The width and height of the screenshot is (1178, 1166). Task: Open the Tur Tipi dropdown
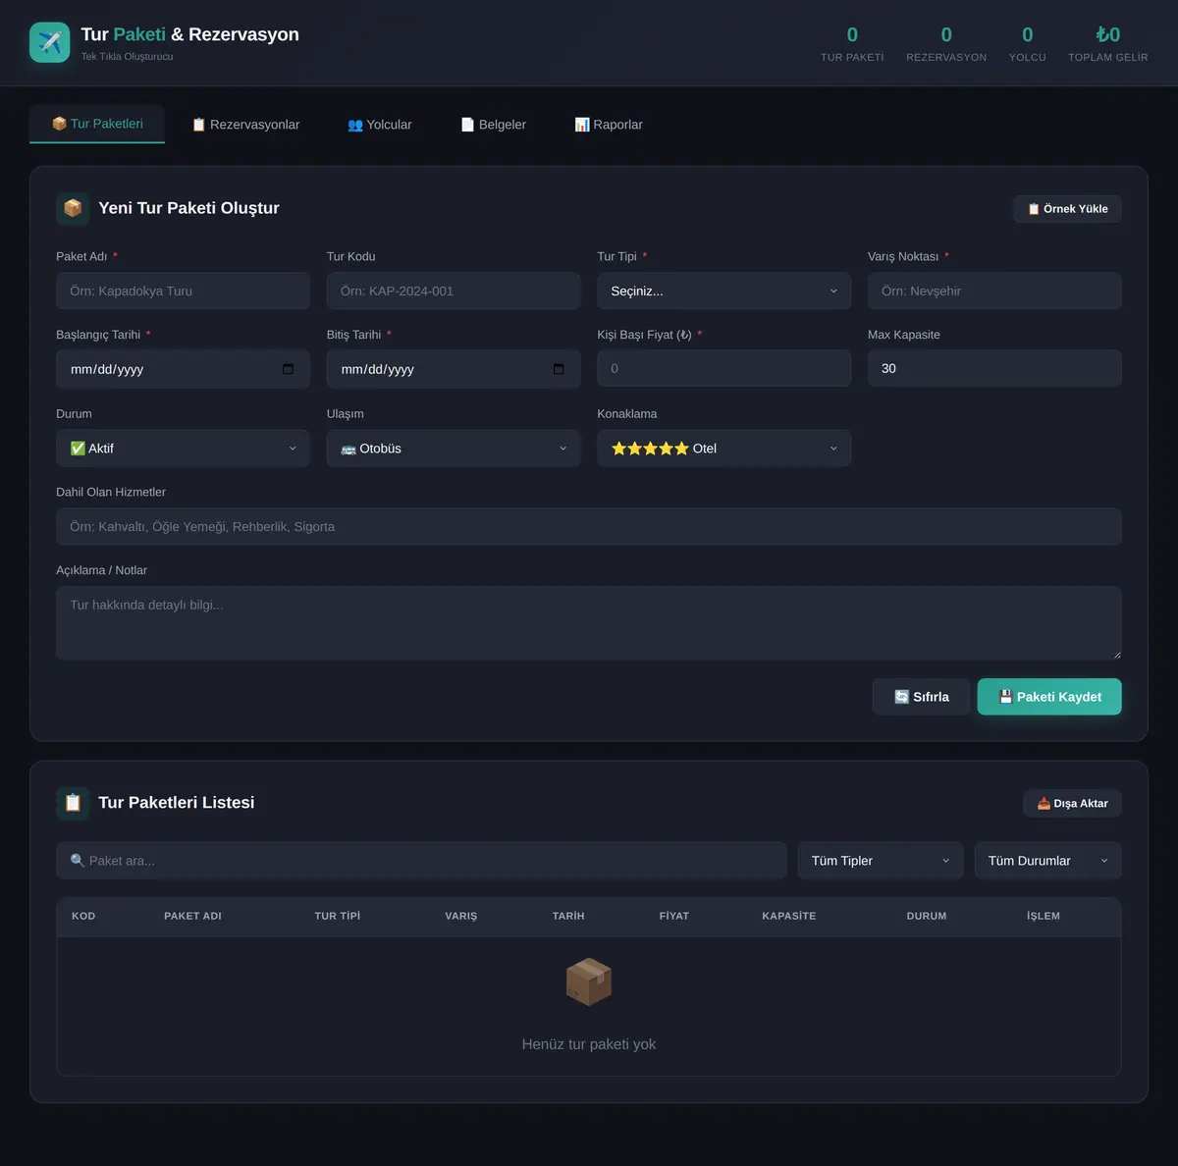click(723, 291)
